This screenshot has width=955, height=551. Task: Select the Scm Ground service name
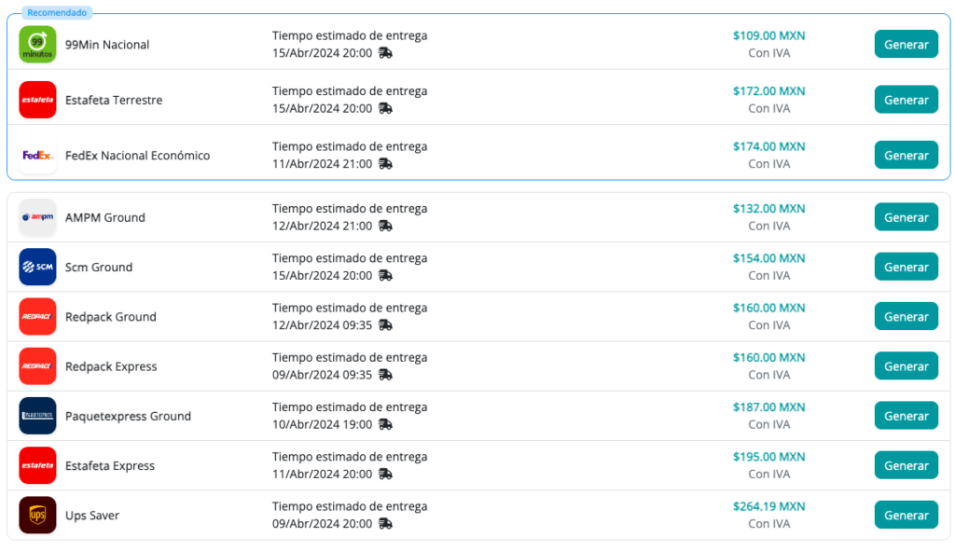click(99, 267)
